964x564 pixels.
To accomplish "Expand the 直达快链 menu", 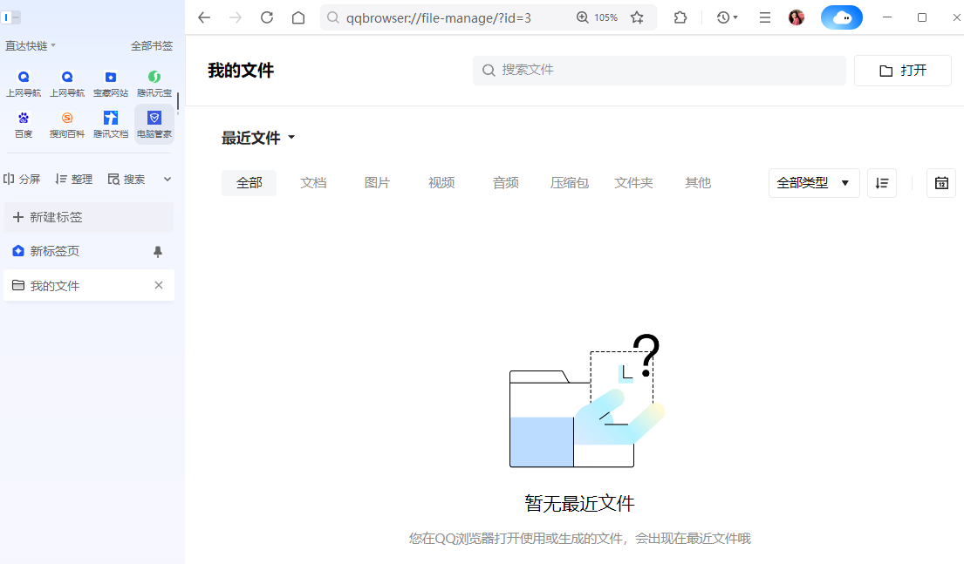I will click(x=27, y=44).
